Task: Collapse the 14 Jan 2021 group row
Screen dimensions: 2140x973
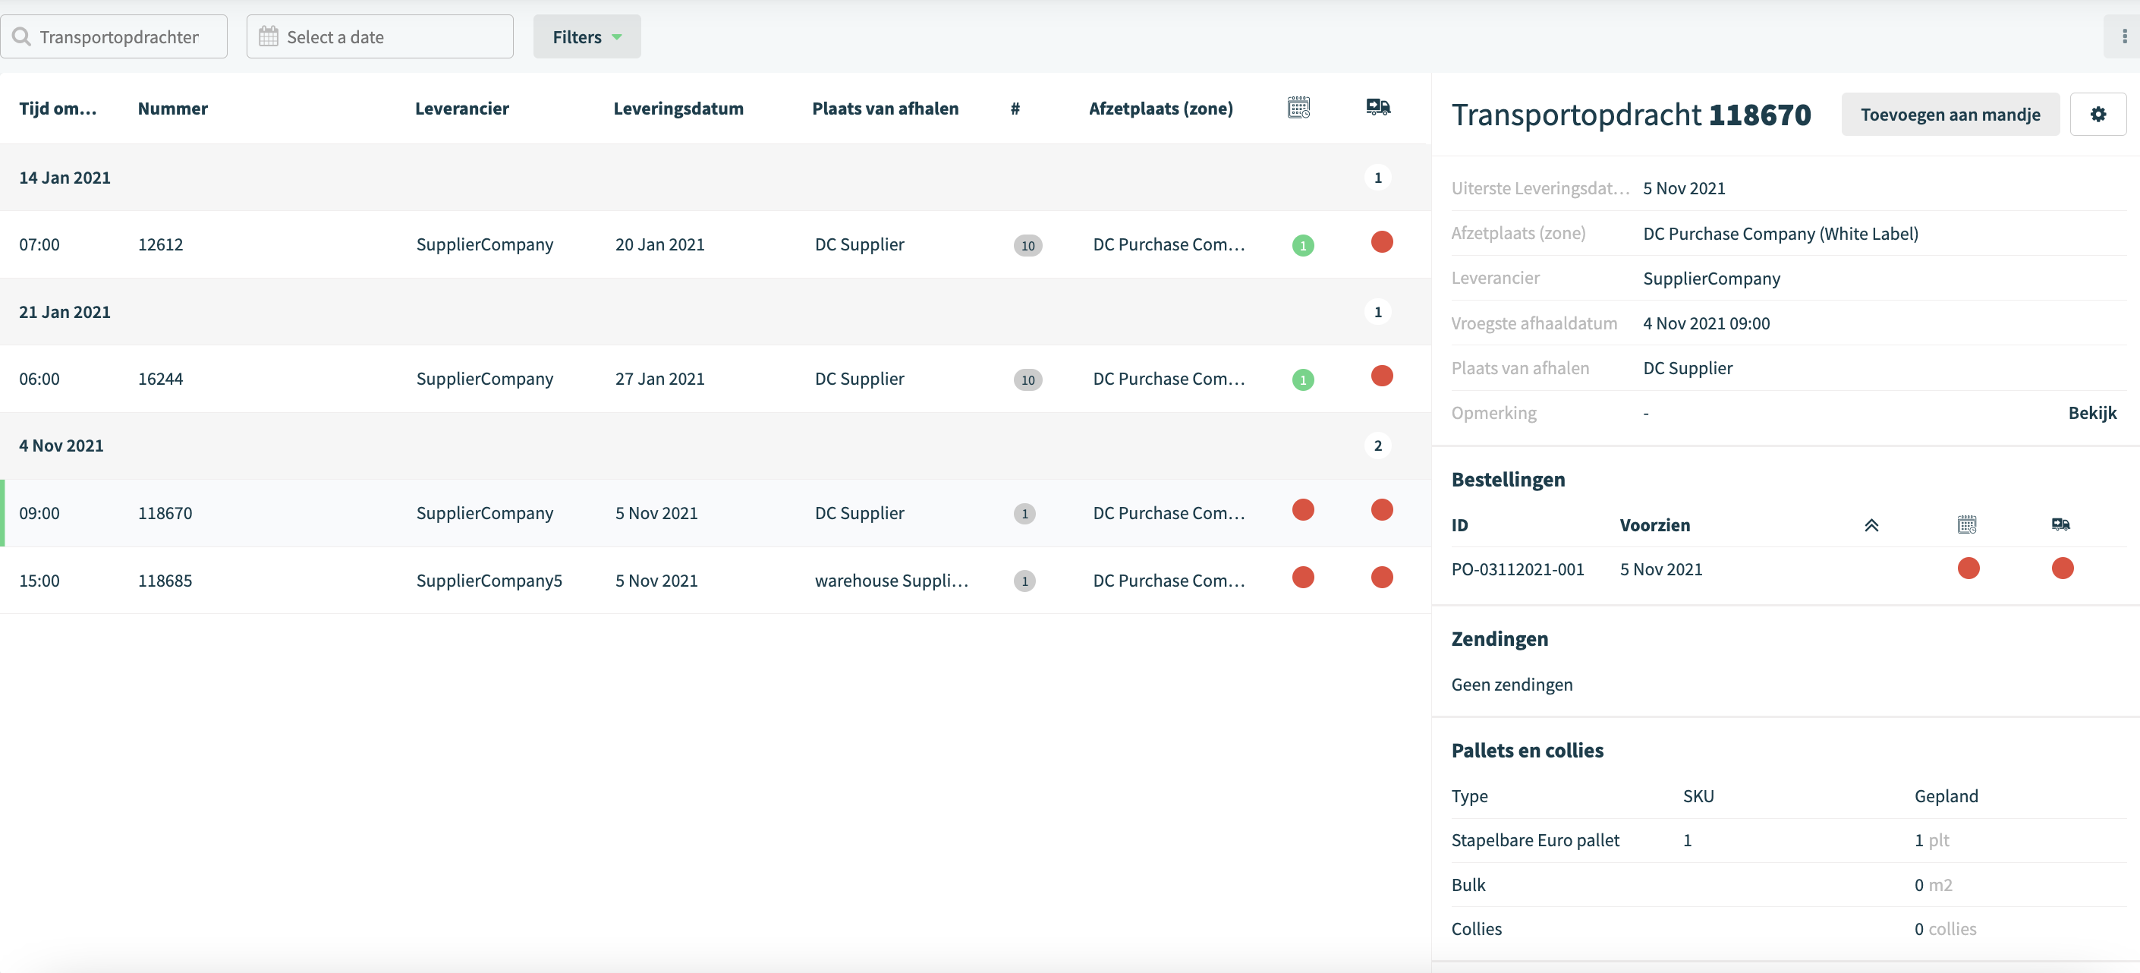Action: pyautogui.click(x=714, y=177)
